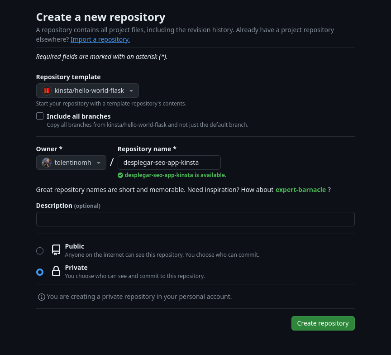Click the kinsta template avatar icon
The width and height of the screenshot is (391, 355).
click(47, 91)
